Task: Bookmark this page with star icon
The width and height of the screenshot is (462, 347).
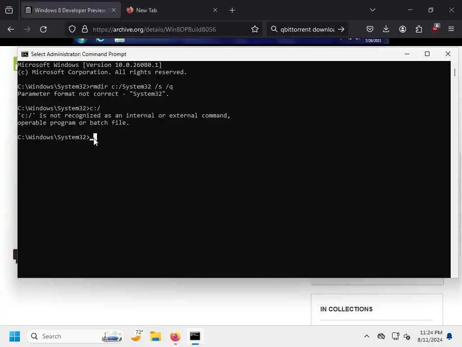Action: 255,29
